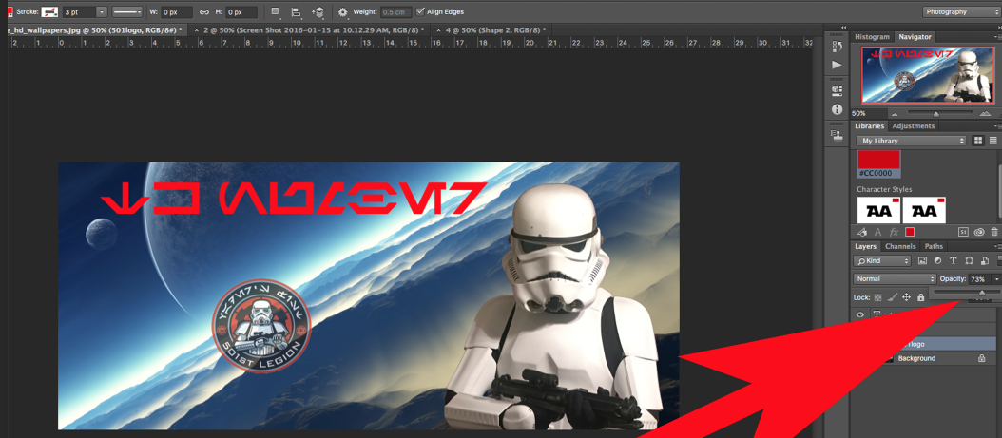Click the Opacity dropdown arrow
The image size is (1002, 438).
click(x=996, y=279)
